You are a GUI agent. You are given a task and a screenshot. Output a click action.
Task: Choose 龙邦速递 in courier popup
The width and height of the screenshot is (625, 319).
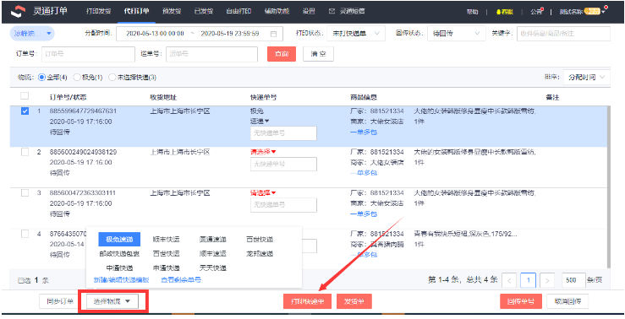click(x=260, y=253)
